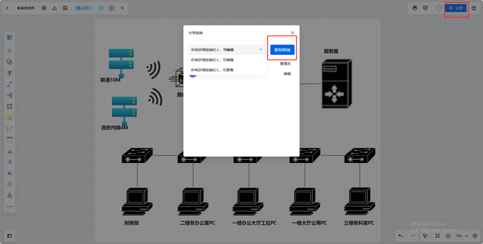Click the hierarchy icon near sidebar bottom
The height and width of the screenshot is (244, 483).
(9, 195)
